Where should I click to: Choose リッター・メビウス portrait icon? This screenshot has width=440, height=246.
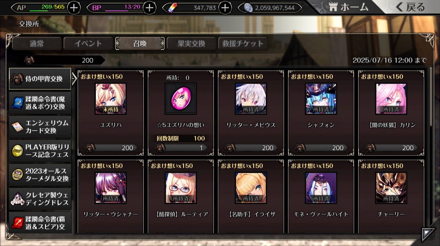pyautogui.click(x=251, y=99)
